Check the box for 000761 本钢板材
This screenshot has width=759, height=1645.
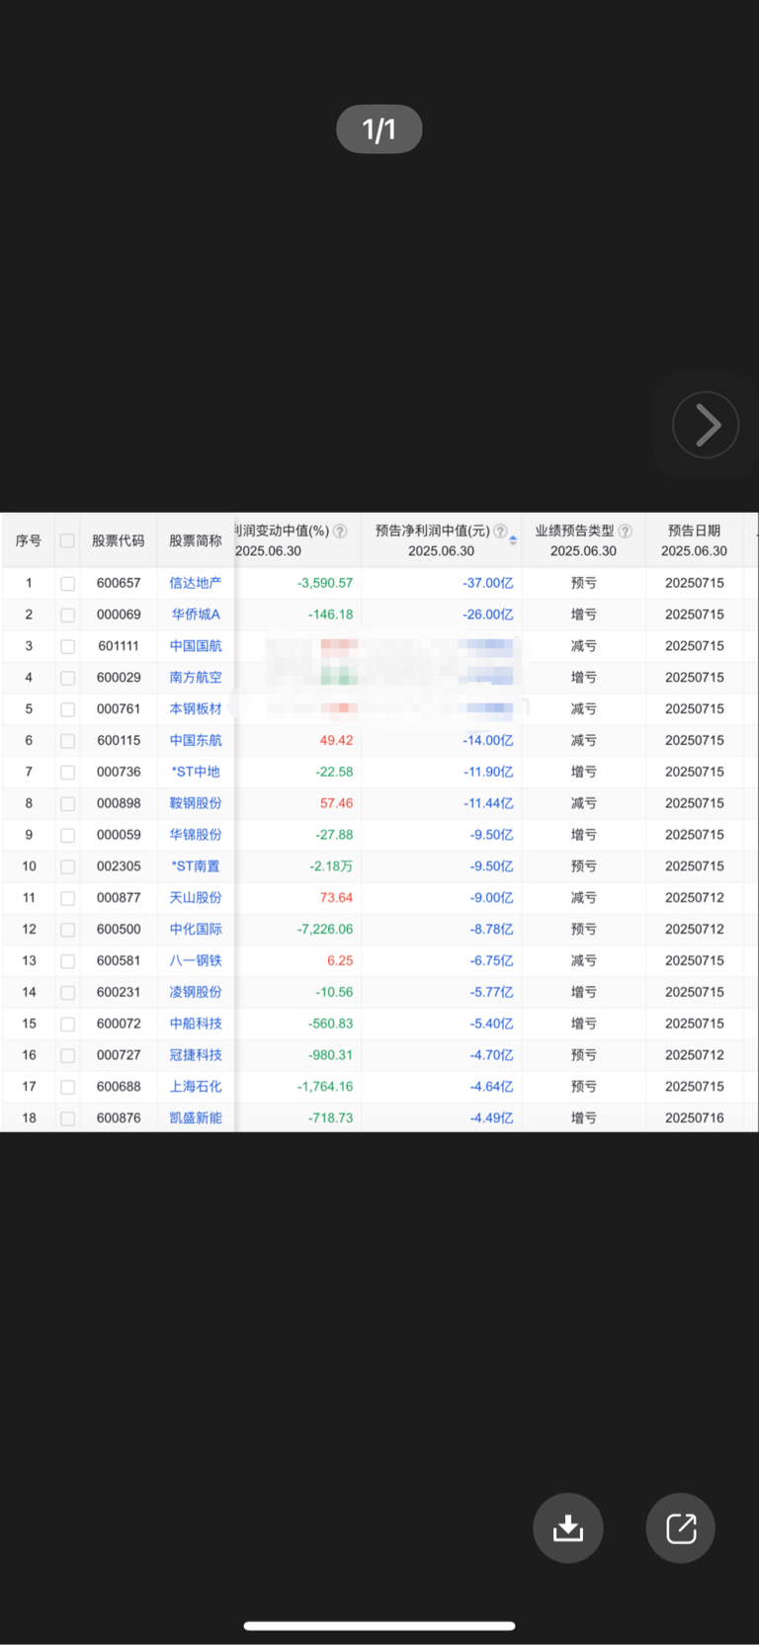pyautogui.click(x=67, y=710)
